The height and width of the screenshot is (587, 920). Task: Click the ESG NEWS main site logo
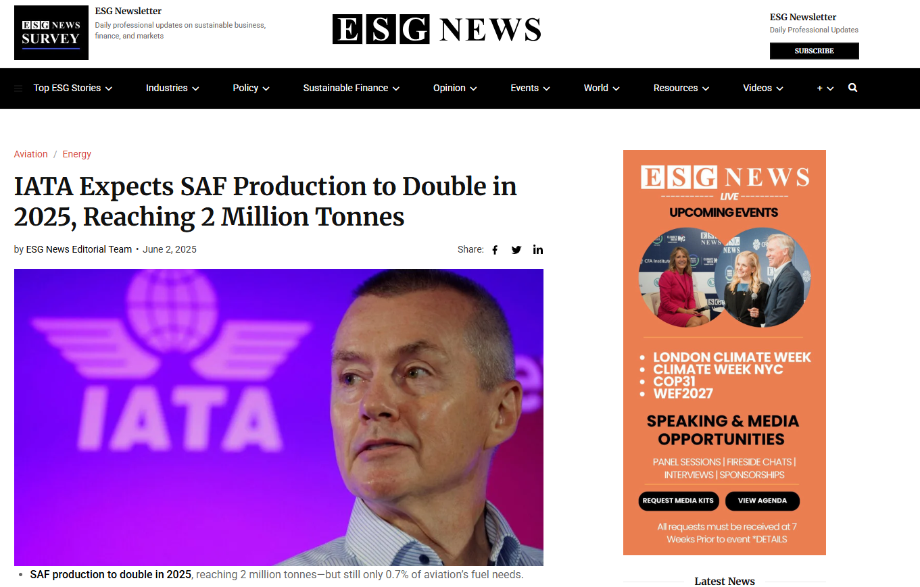tap(437, 29)
